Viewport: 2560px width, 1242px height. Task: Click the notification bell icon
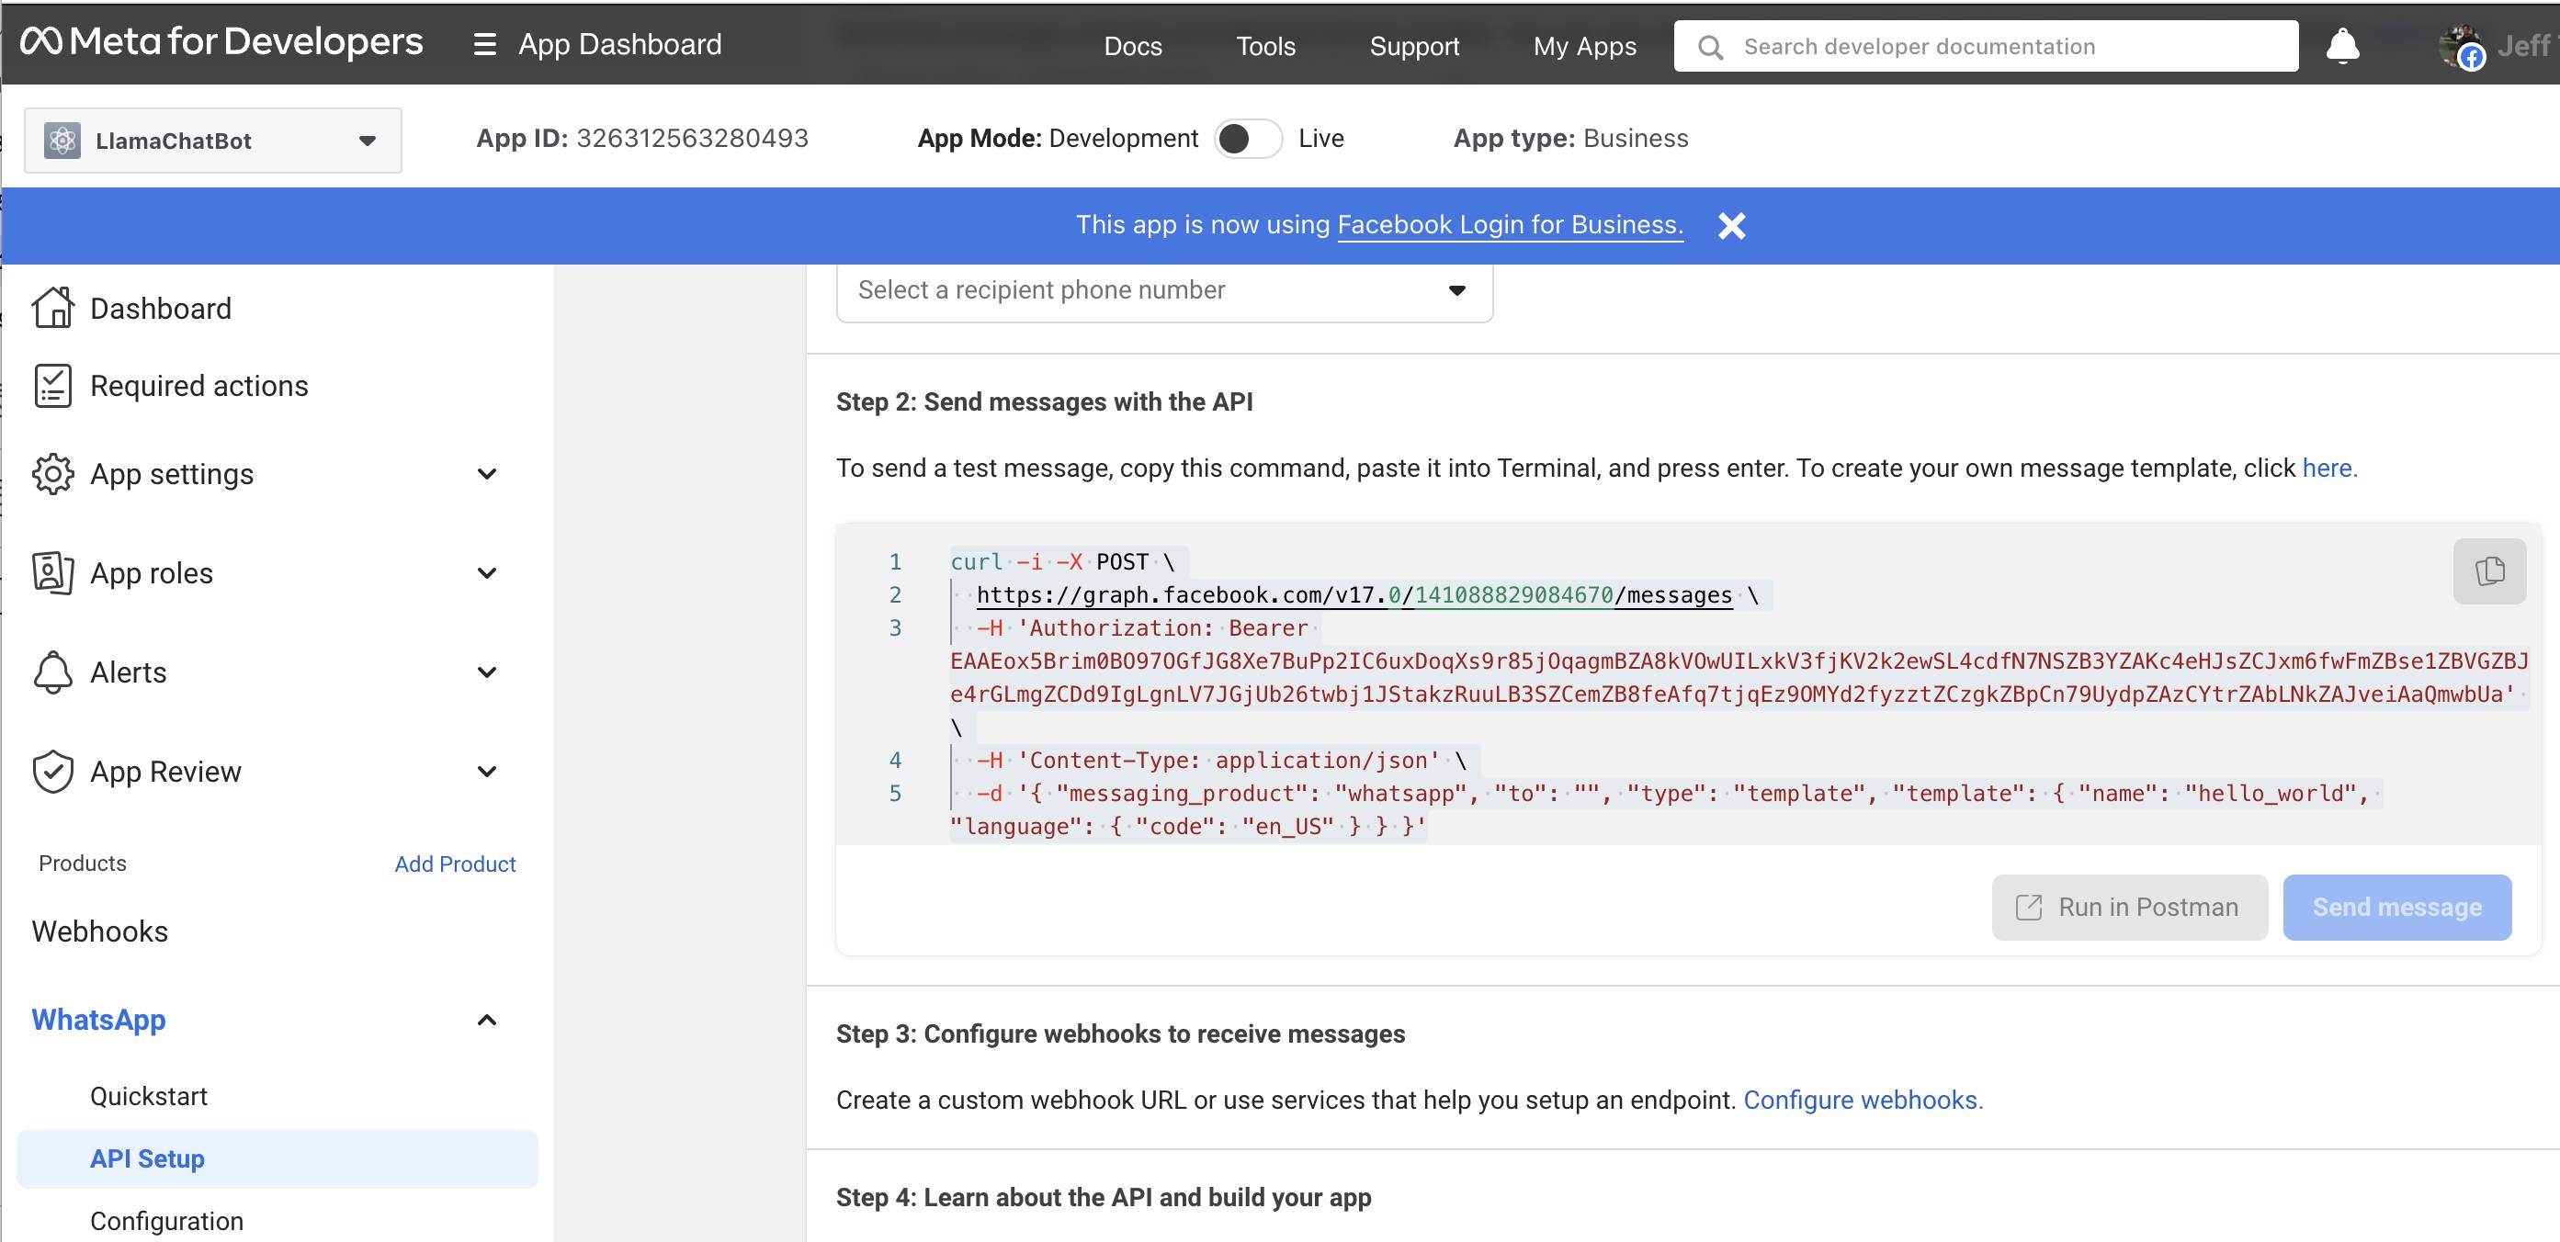2343,46
